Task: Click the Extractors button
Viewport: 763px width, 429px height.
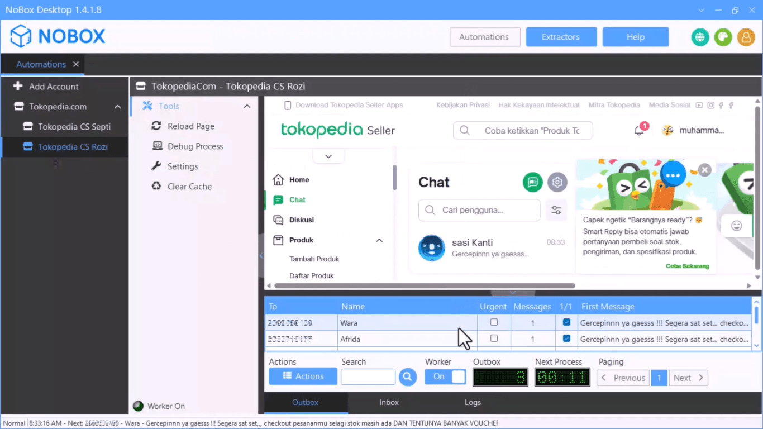Action: [561, 37]
